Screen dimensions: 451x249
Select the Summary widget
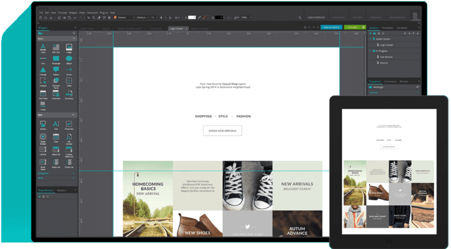pyautogui.click(x=69, y=95)
